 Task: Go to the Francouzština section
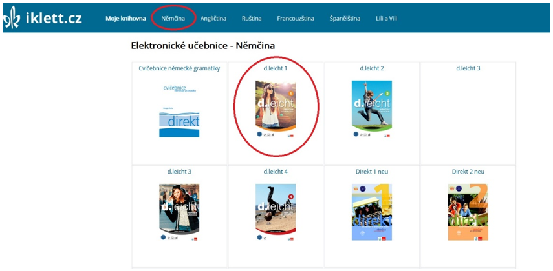pos(296,18)
